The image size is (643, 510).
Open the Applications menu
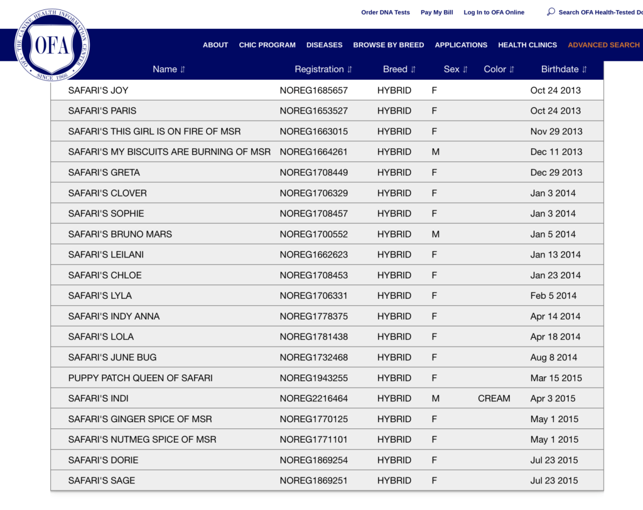pyautogui.click(x=461, y=45)
